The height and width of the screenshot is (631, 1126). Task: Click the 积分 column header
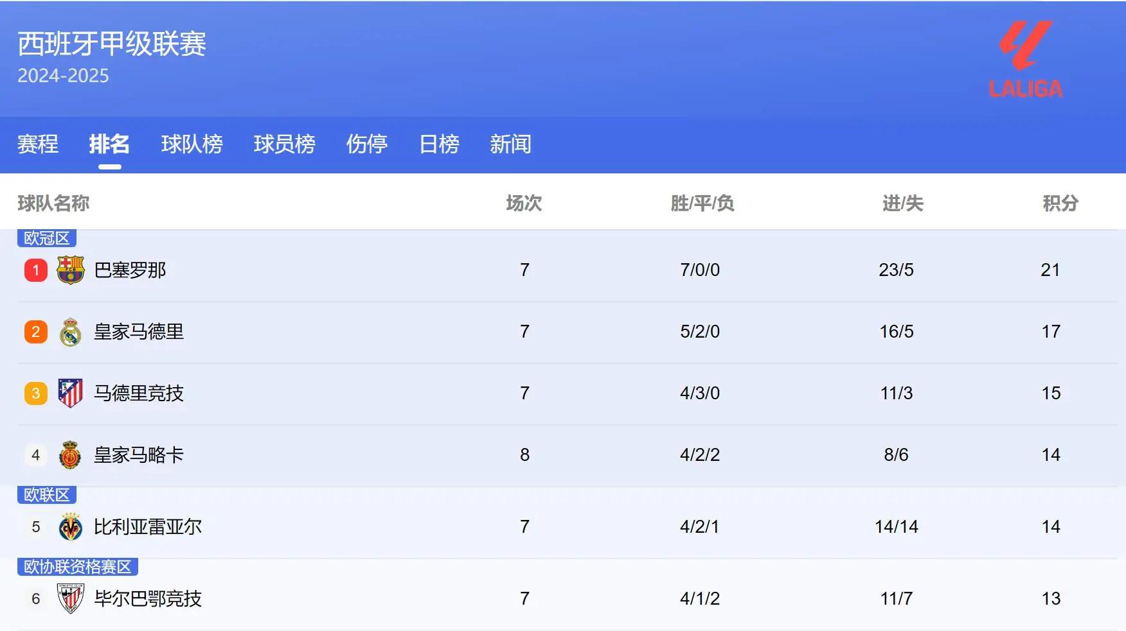[x=1060, y=203]
